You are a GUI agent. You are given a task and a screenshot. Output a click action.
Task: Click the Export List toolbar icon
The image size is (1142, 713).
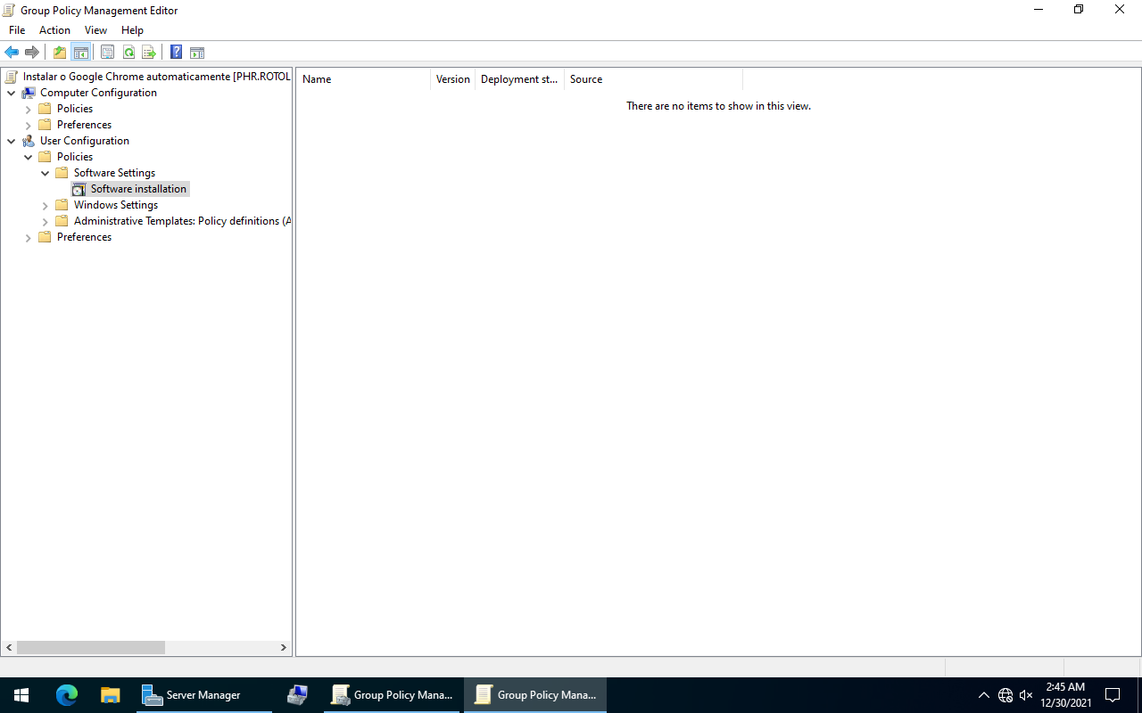click(x=149, y=53)
